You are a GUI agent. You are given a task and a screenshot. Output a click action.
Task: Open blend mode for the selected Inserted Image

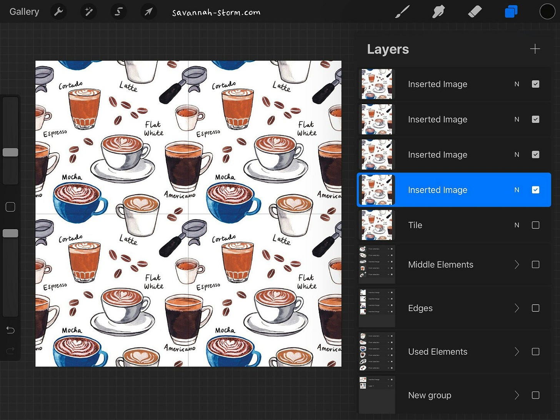(x=517, y=190)
